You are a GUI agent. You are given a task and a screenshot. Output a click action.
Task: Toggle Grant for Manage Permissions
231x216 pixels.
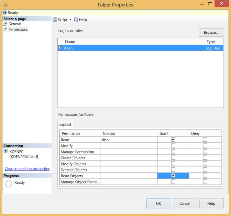click(x=173, y=152)
